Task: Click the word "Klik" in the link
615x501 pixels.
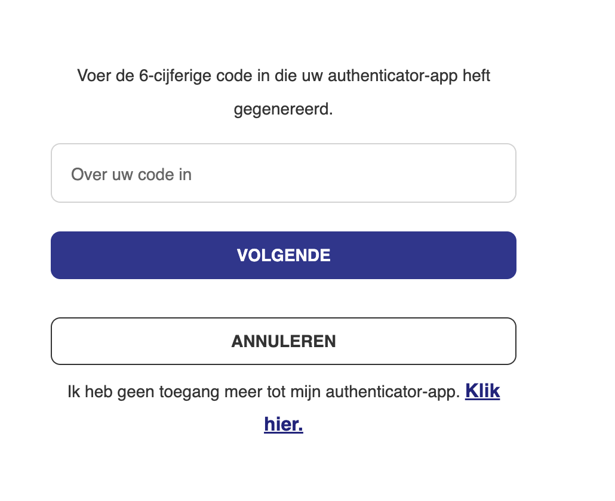Action: (x=482, y=392)
